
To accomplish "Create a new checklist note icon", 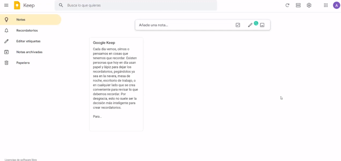I will [x=238, y=25].
